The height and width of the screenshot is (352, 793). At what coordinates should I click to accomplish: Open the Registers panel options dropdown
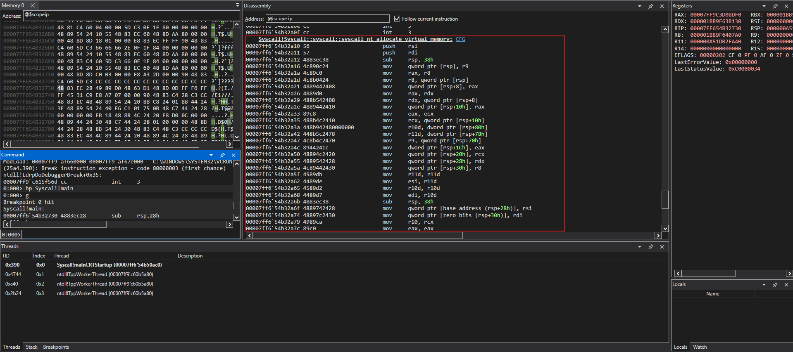coord(764,6)
